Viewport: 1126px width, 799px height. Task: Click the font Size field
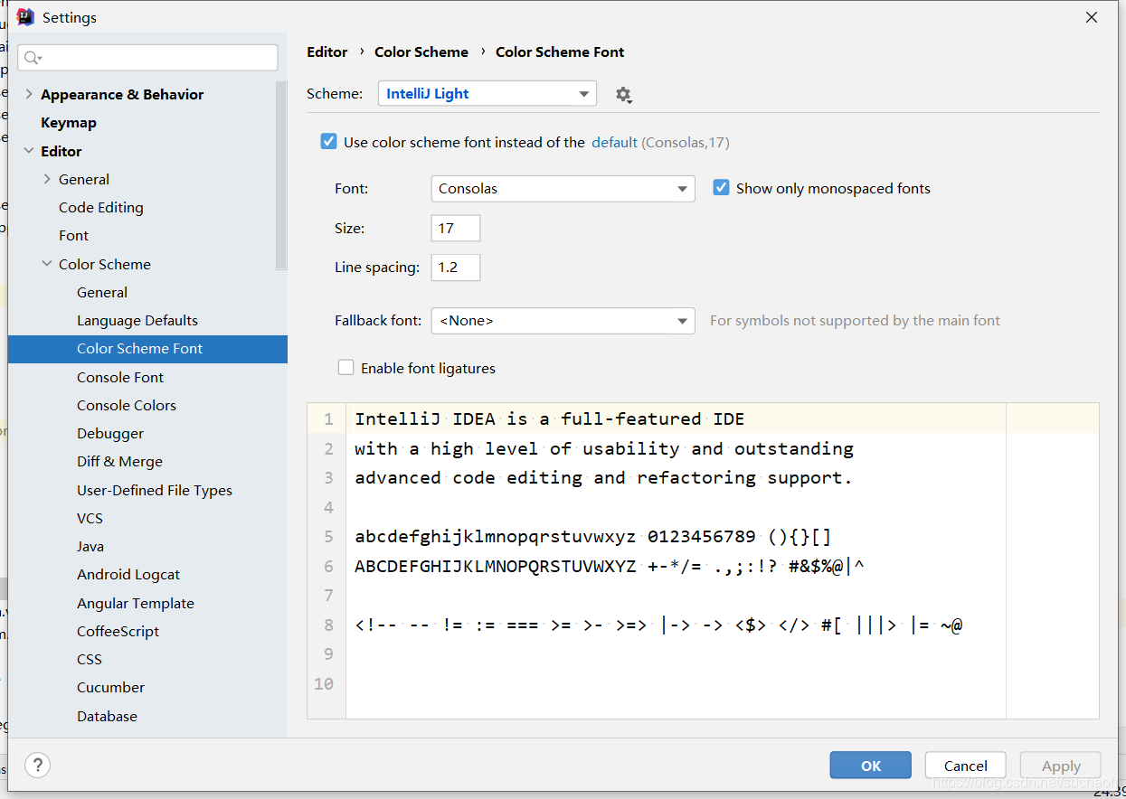coord(456,229)
